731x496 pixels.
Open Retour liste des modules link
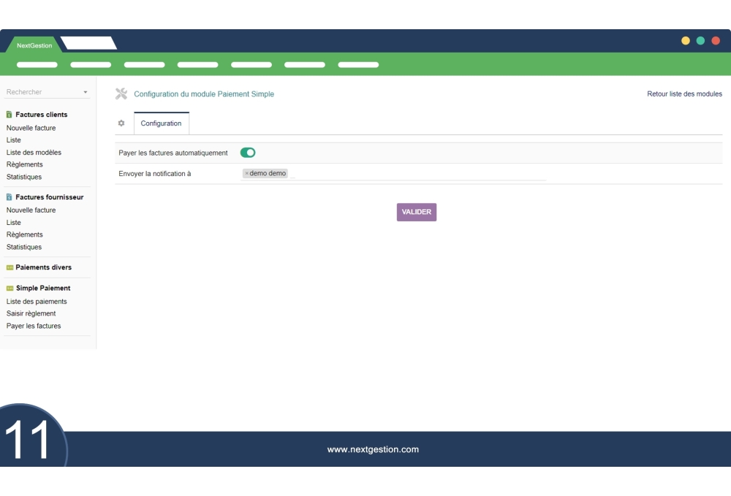[x=683, y=94]
